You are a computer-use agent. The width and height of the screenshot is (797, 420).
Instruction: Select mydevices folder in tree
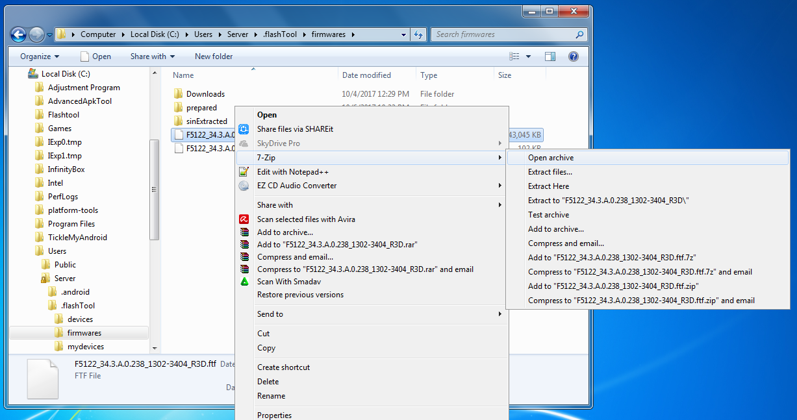[84, 347]
